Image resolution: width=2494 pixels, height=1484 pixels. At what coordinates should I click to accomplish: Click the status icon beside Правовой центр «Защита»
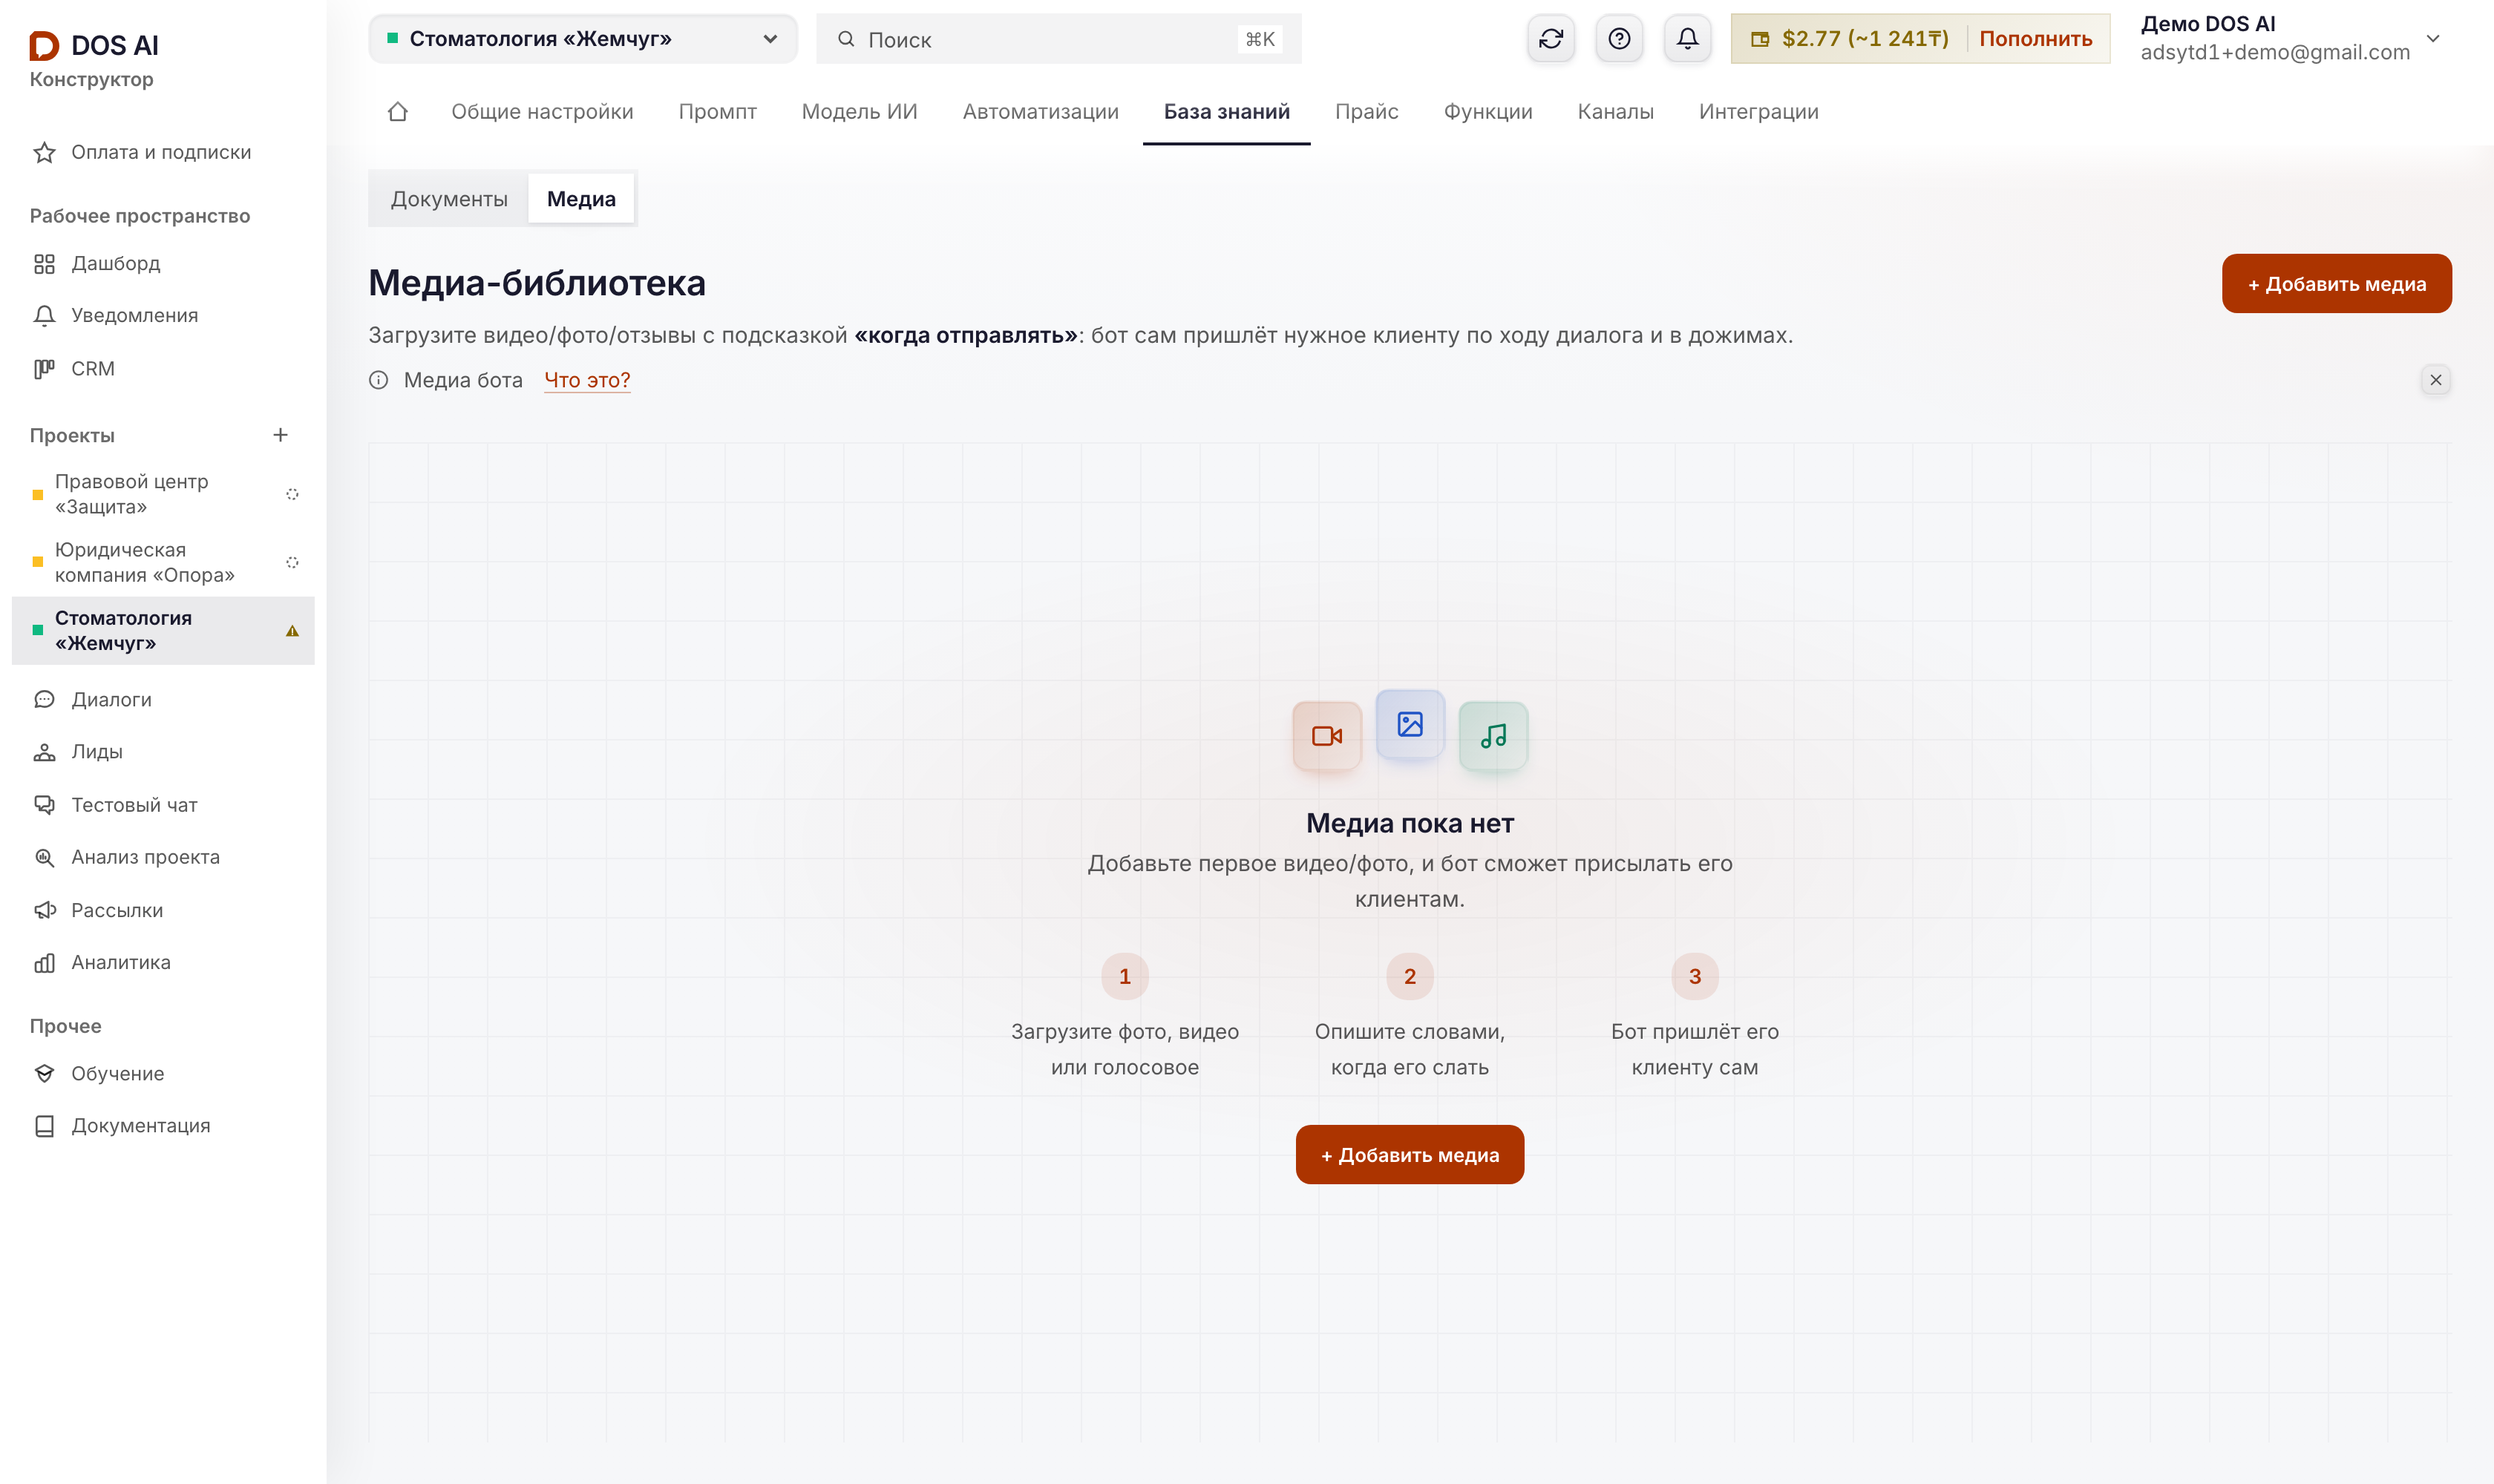pos(292,494)
